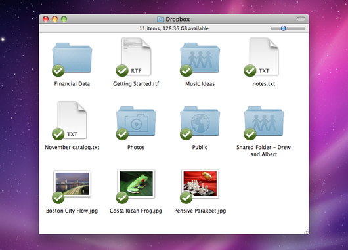This screenshot has width=348, height=250.
Task: Click the Dropbox folder proxy icon in title
Action: tap(160, 19)
